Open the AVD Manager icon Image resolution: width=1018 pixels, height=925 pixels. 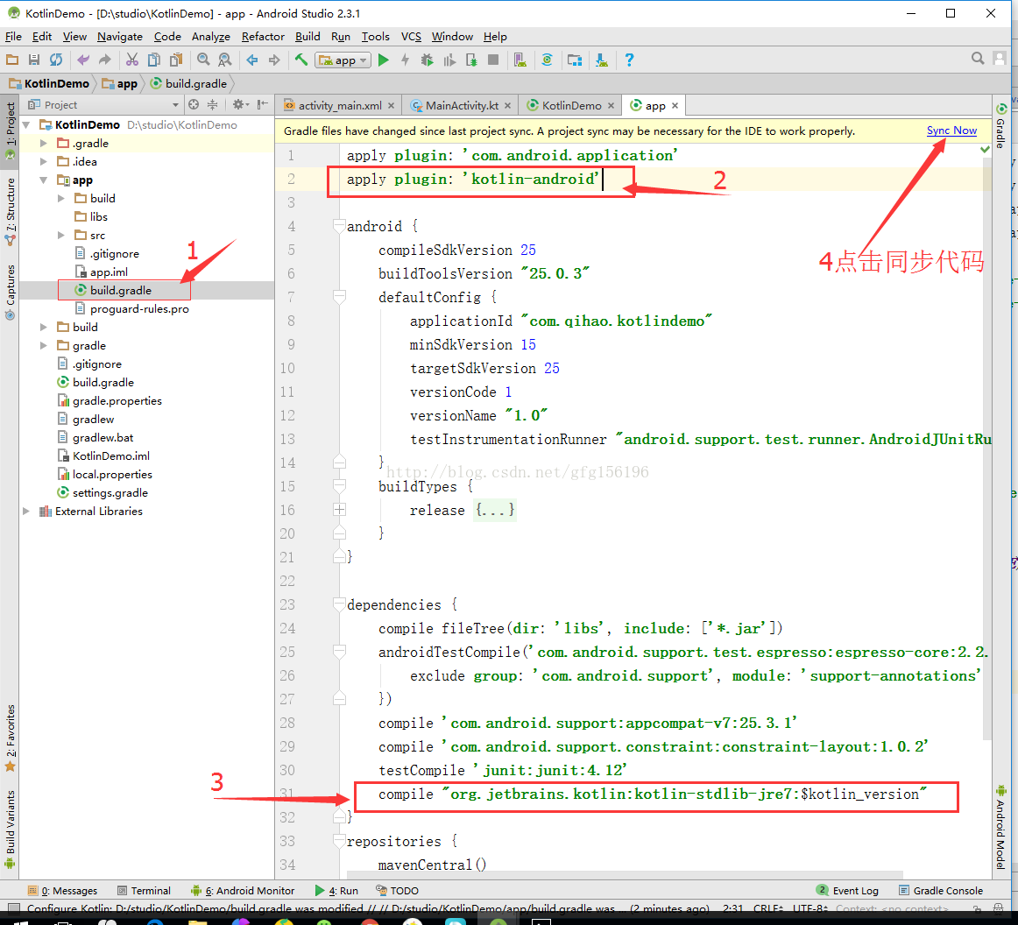[x=520, y=60]
